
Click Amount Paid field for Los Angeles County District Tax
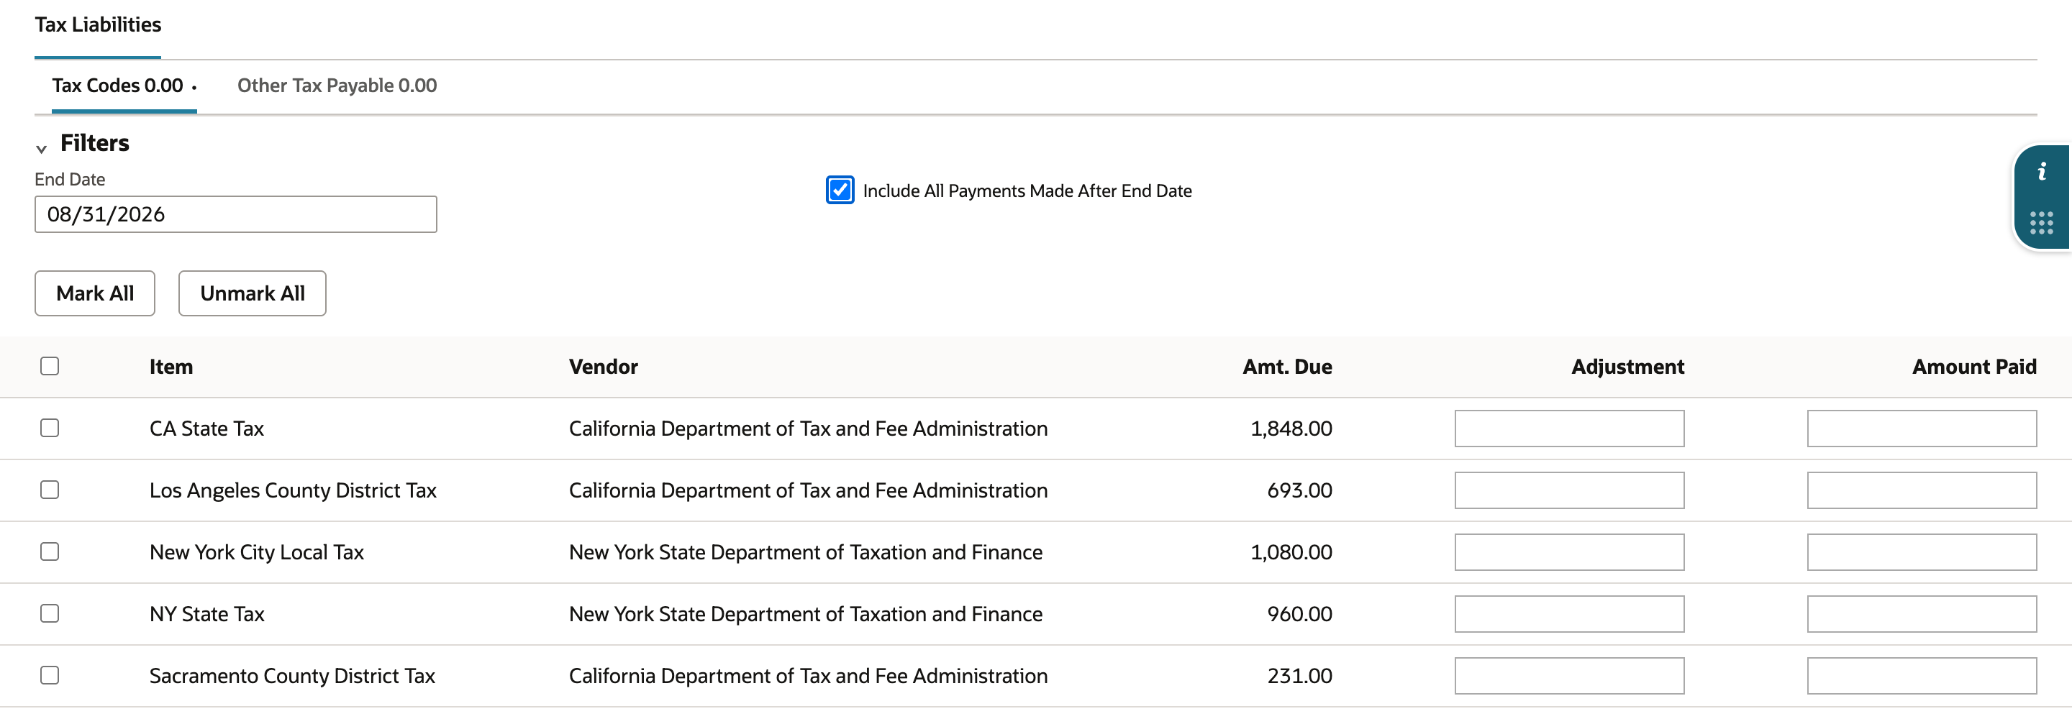(x=1922, y=490)
